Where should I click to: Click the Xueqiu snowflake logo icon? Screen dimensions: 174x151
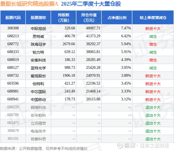(120, 146)
